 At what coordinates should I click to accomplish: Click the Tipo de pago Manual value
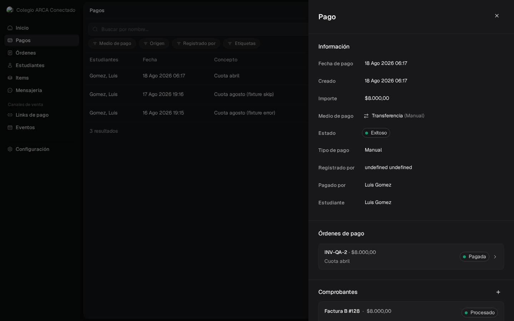point(373,150)
